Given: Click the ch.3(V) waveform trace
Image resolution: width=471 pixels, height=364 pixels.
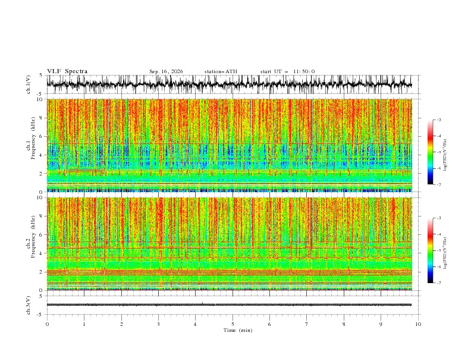Looking at the screenshot, I should 229,305.
